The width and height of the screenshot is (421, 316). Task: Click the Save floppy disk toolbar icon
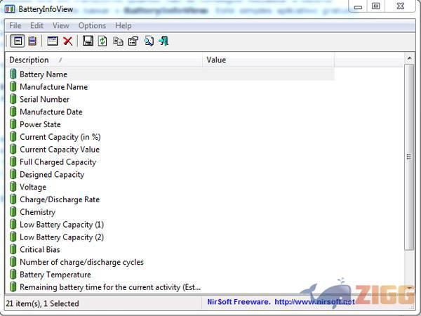click(x=88, y=41)
